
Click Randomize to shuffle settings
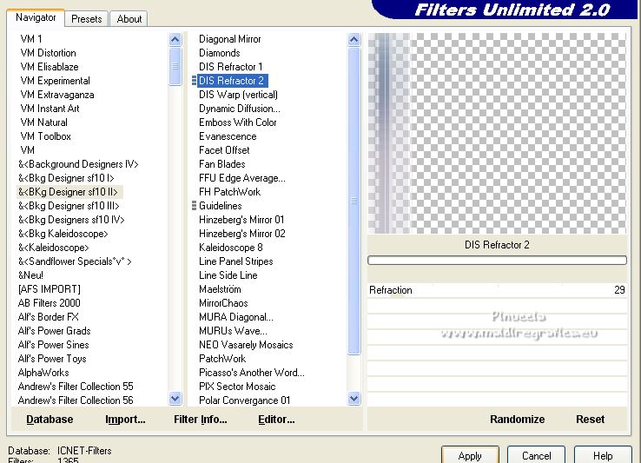point(517,420)
